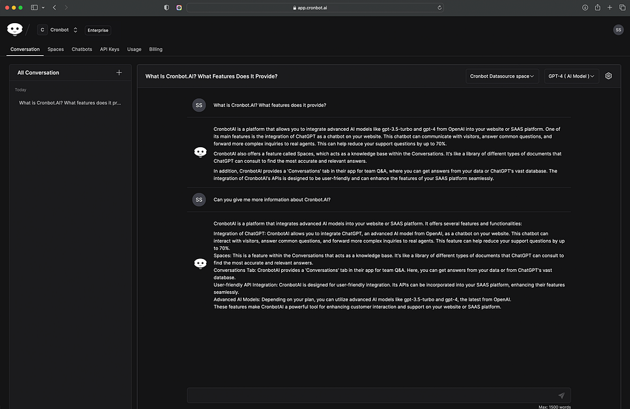Click 'Advanced AI Models' line
The image size is (630, 409).
click(362, 299)
